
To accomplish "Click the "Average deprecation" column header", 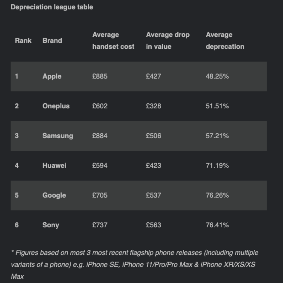I will pyautogui.click(x=225, y=41).
